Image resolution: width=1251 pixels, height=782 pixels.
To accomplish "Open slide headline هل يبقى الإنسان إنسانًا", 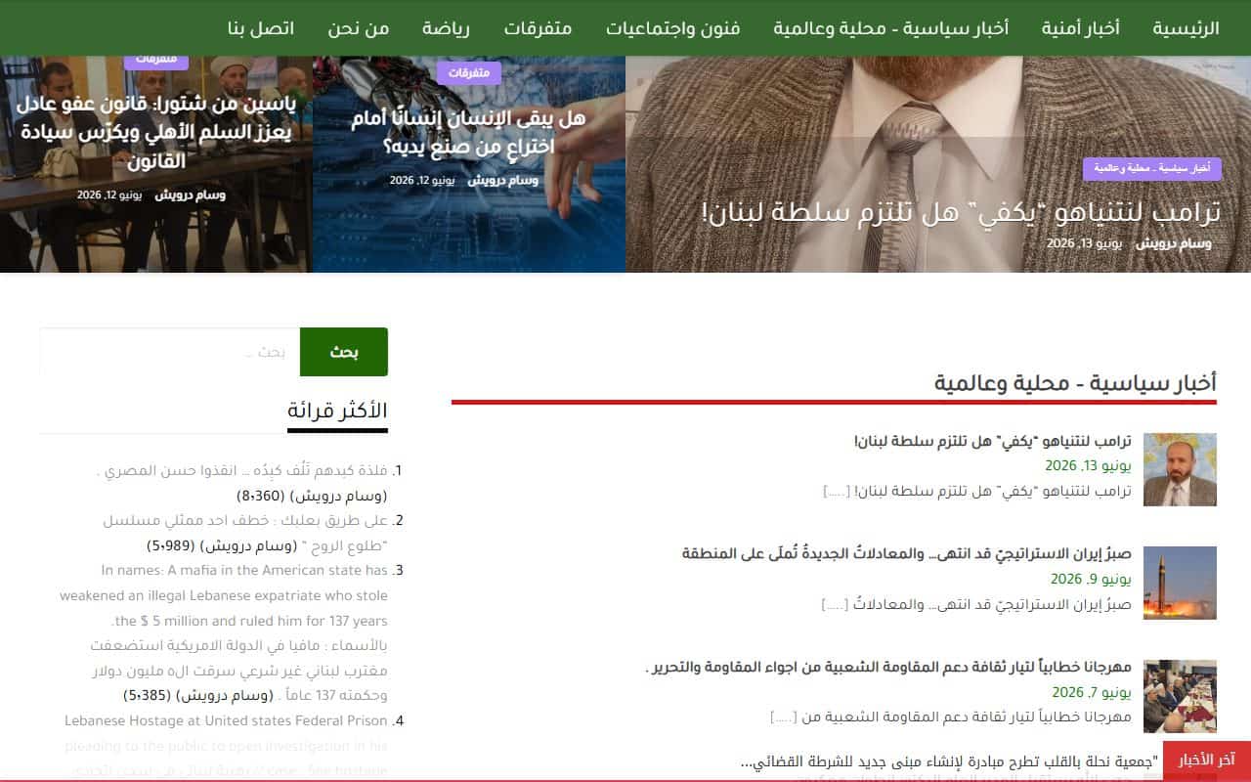I will [x=467, y=132].
